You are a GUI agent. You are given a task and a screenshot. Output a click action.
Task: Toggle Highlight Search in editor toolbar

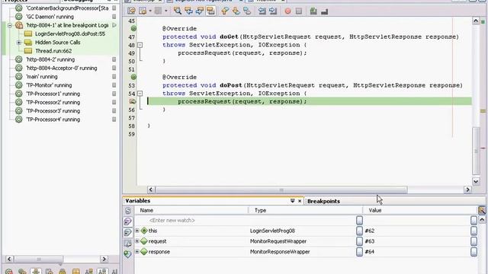pos(210,11)
